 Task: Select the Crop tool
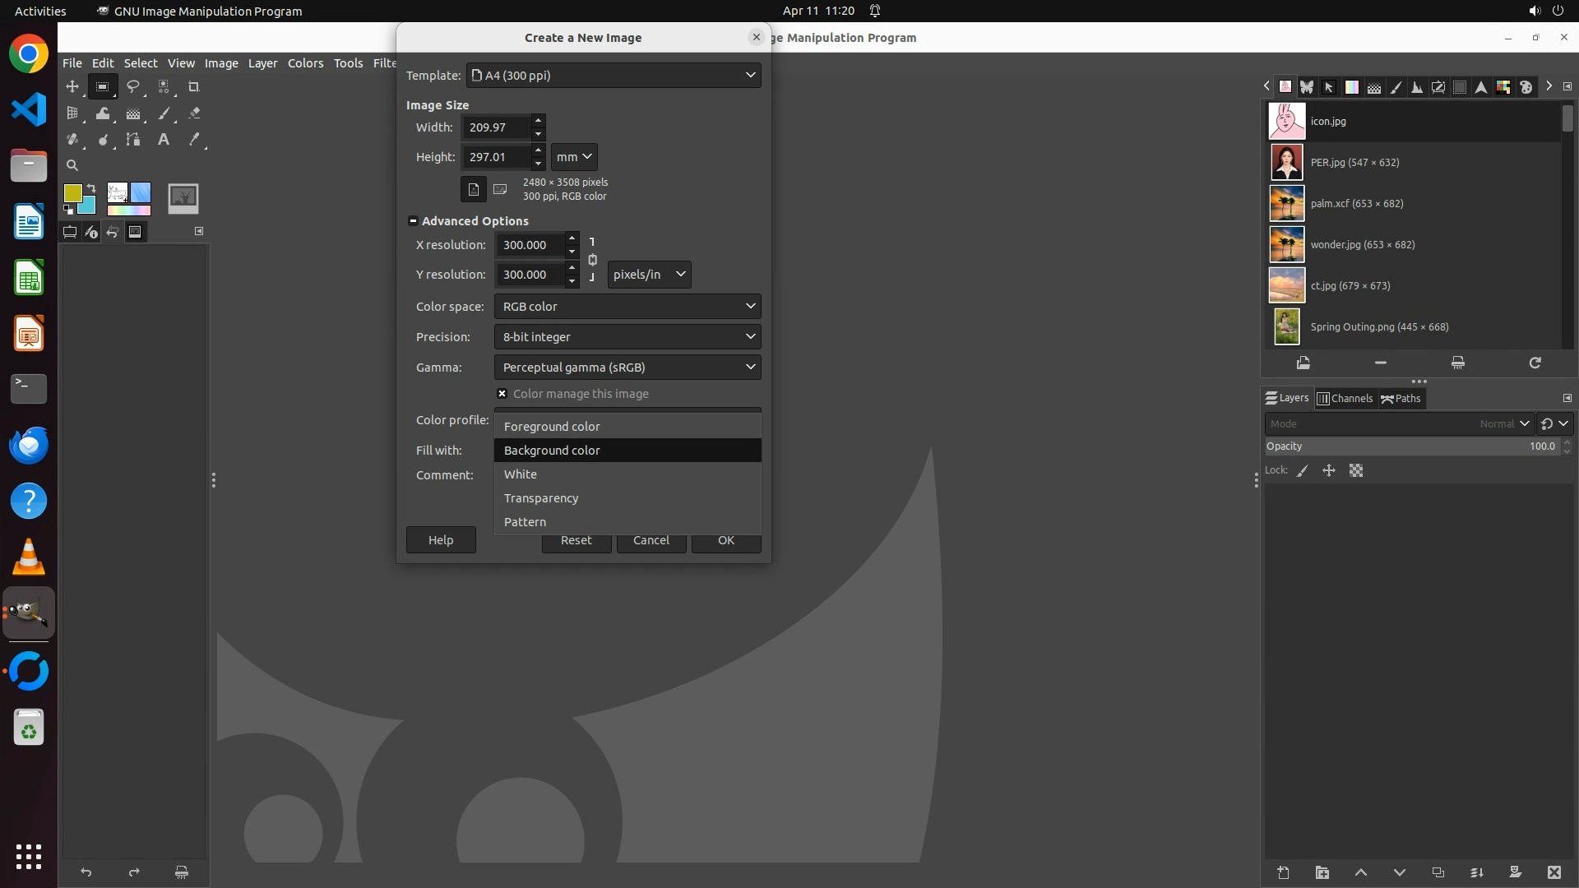(194, 86)
